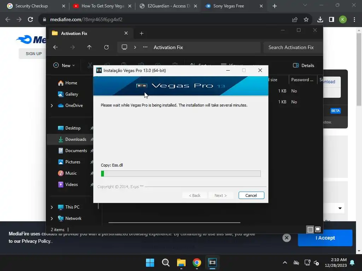
Task: Open the dropdown arrow on MediaFire page
Action: pos(340,208)
